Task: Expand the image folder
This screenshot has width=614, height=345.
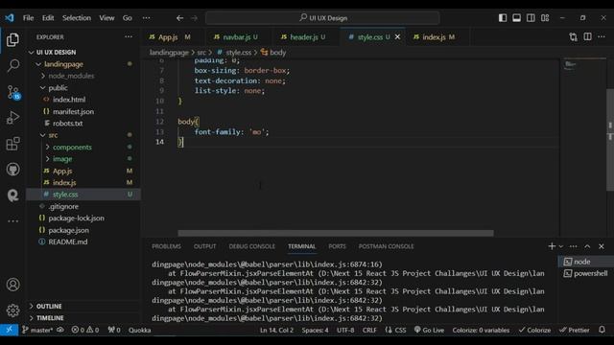Action: [x=48, y=159]
